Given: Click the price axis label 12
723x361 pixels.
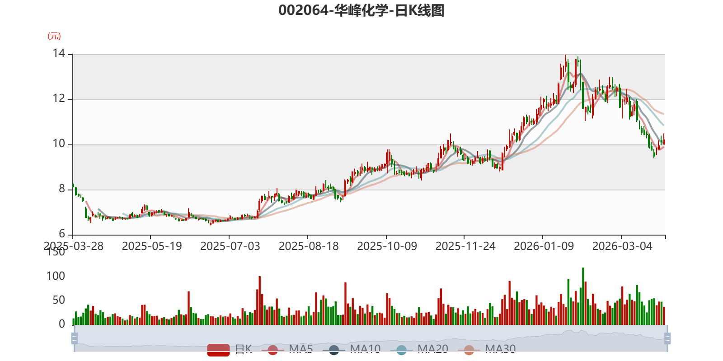Looking at the screenshot, I should pyautogui.click(x=59, y=99).
